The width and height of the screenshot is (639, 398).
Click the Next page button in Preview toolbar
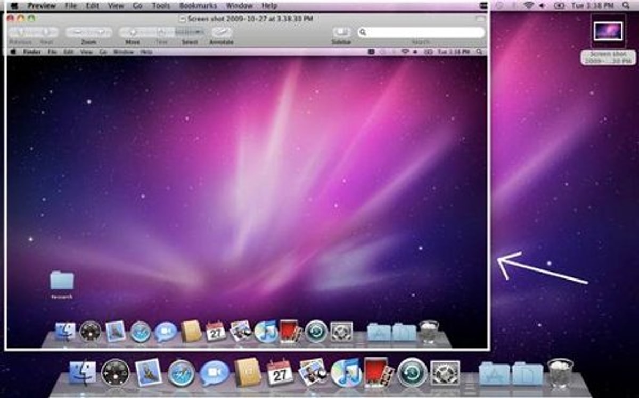tap(47, 32)
